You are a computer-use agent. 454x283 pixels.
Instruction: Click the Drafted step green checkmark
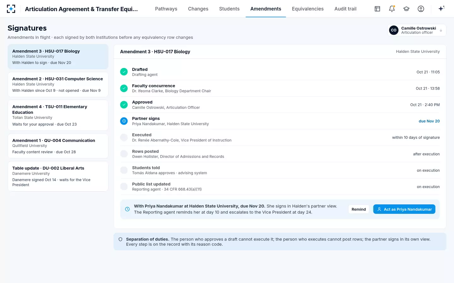(124, 72)
